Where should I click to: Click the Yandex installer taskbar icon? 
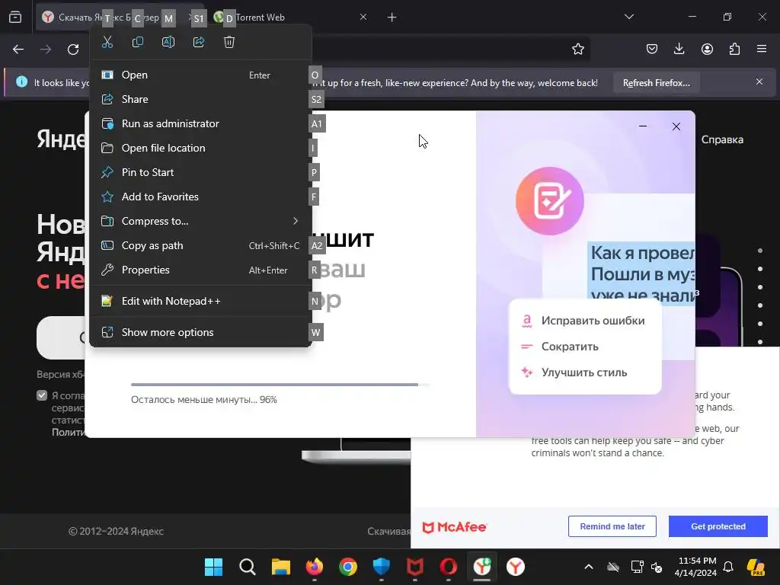tap(482, 567)
